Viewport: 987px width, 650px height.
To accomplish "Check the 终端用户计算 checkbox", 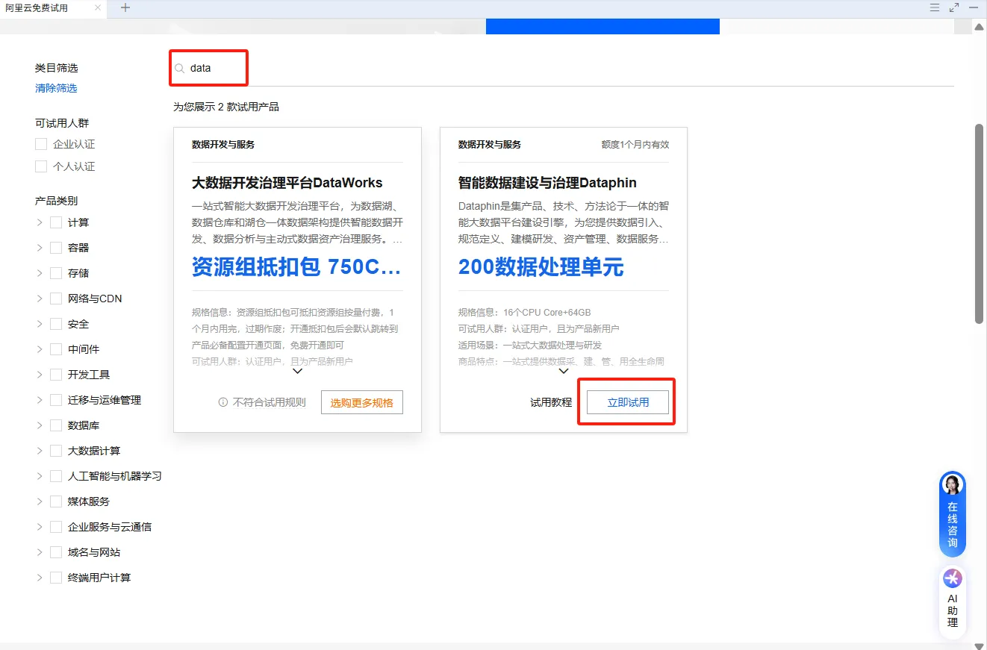I will (x=56, y=578).
